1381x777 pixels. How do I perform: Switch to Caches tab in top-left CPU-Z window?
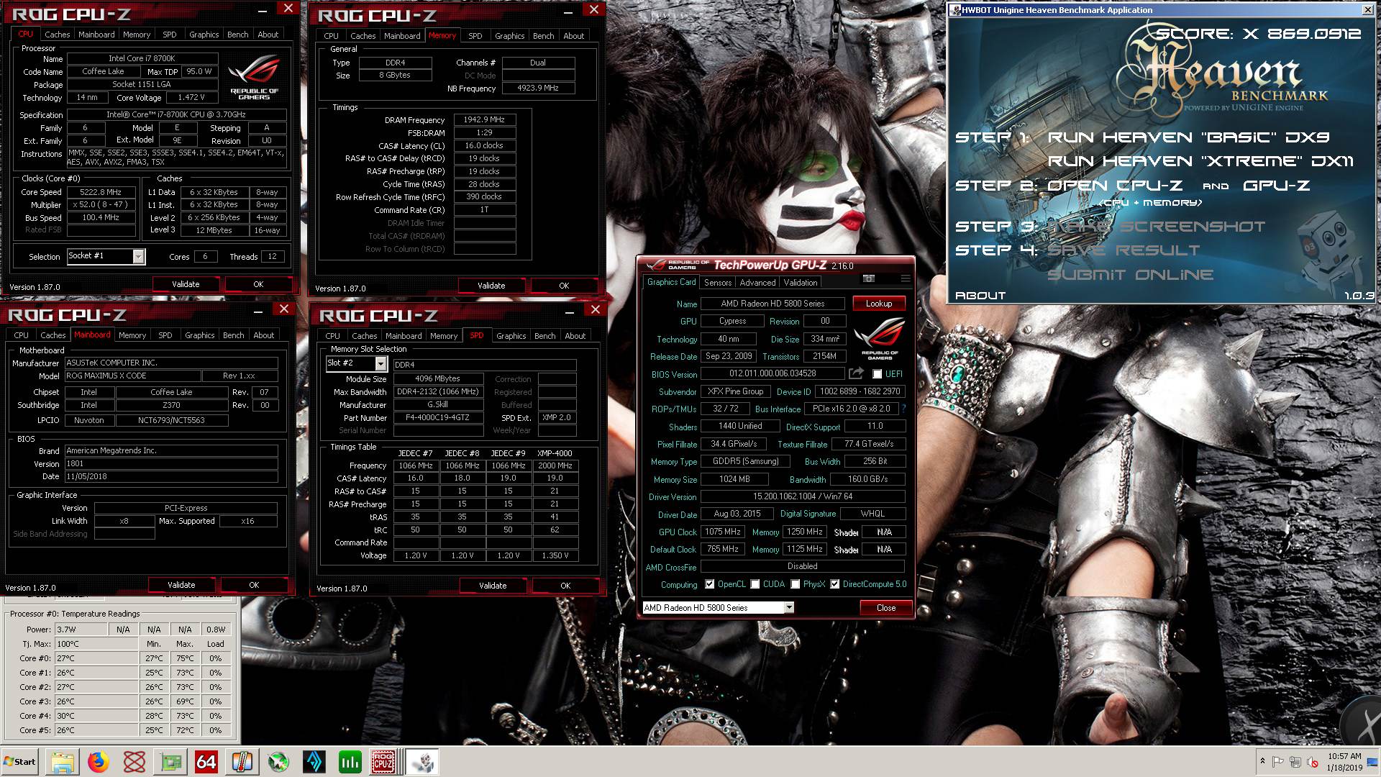tap(57, 35)
